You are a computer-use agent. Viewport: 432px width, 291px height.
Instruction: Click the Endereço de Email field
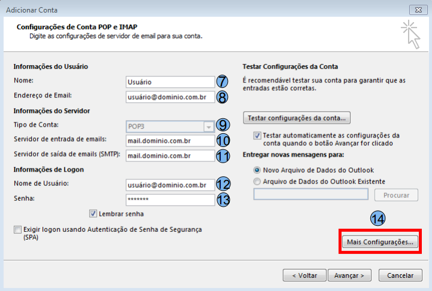[x=170, y=97]
